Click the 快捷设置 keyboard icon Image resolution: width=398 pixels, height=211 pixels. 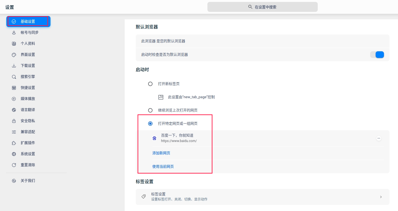14,88
